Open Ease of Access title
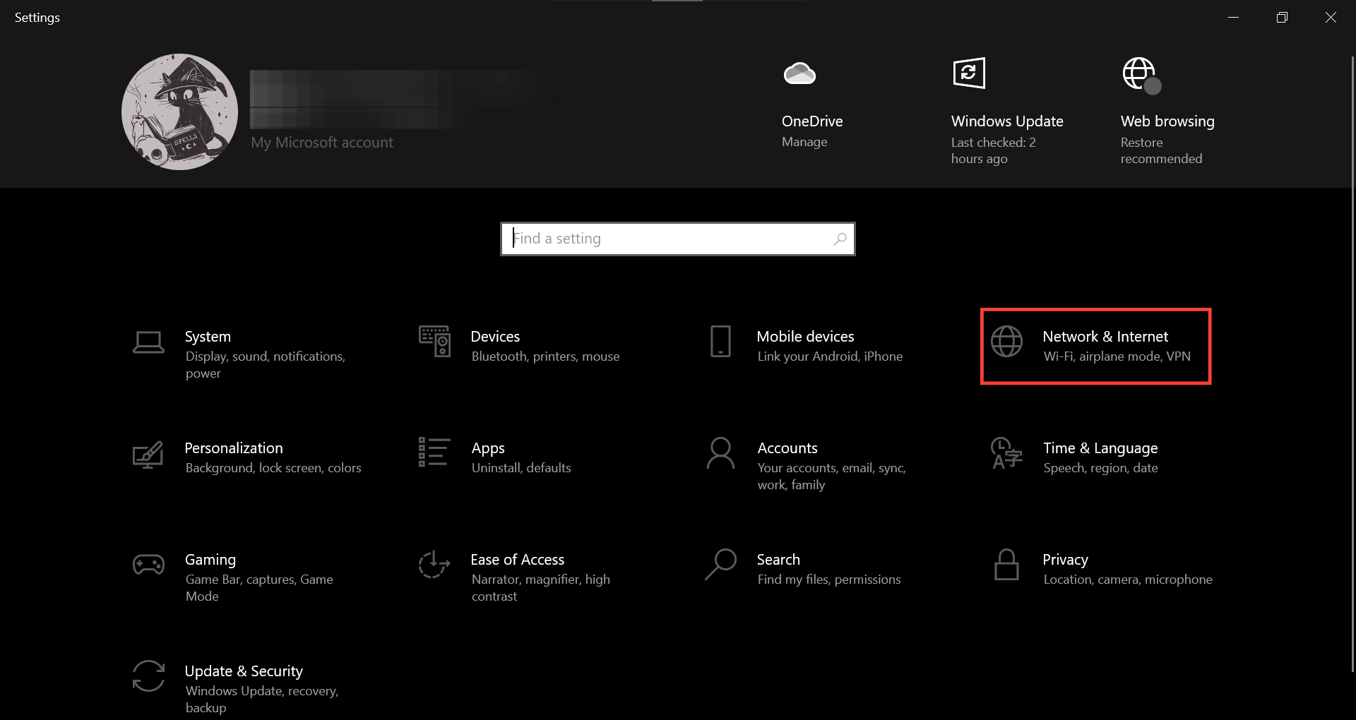Screen dimensions: 1356x720 [x=518, y=560]
